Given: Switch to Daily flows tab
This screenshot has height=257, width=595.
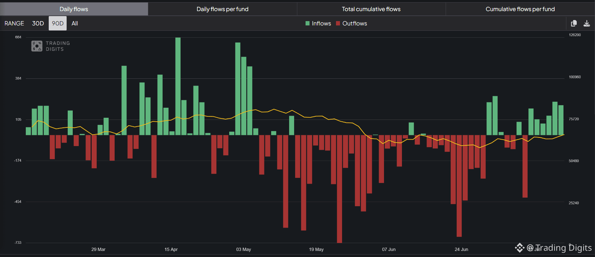Looking at the screenshot, I should pyautogui.click(x=74, y=9).
